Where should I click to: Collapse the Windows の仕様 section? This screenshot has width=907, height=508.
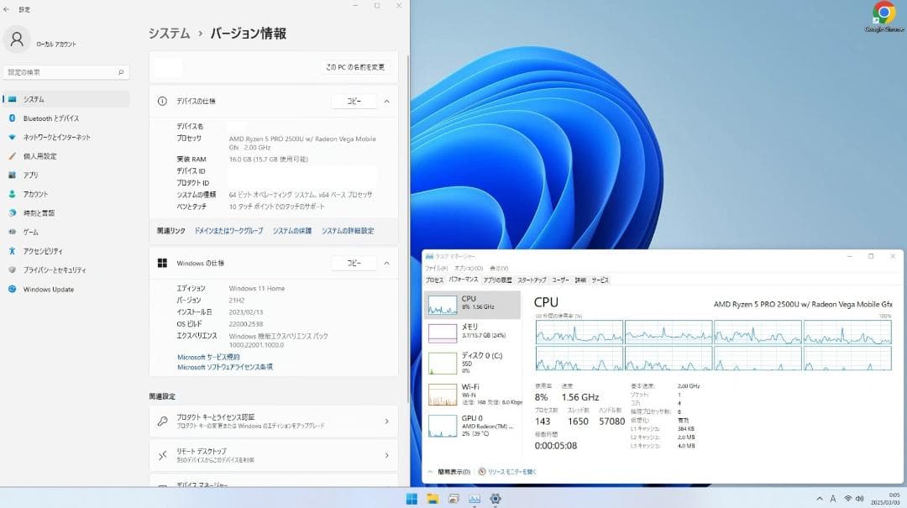pos(385,263)
